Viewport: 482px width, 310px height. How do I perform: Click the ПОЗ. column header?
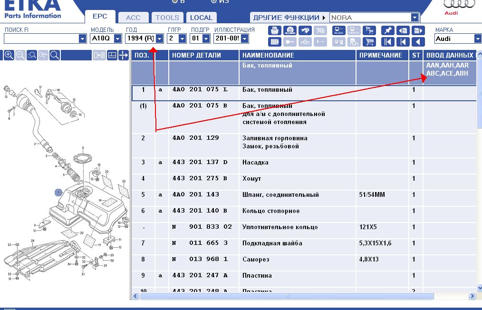point(142,55)
